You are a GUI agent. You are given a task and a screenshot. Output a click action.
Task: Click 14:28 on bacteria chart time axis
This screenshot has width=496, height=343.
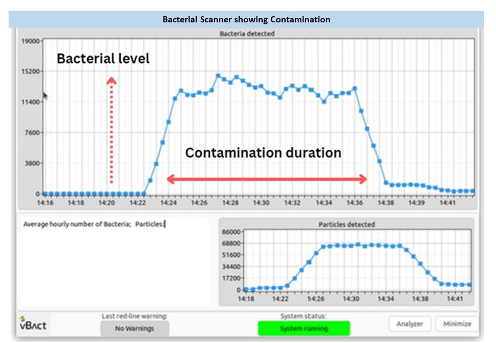(x=230, y=203)
